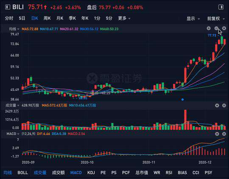The height and width of the screenshot is (179, 229).
Task: Click the MA5:72.88 legend value
Action: tap(30, 29)
